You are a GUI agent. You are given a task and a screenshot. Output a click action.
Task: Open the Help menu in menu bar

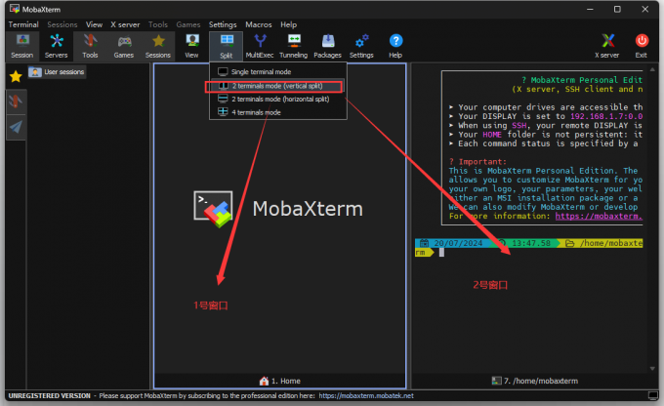(288, 24)
